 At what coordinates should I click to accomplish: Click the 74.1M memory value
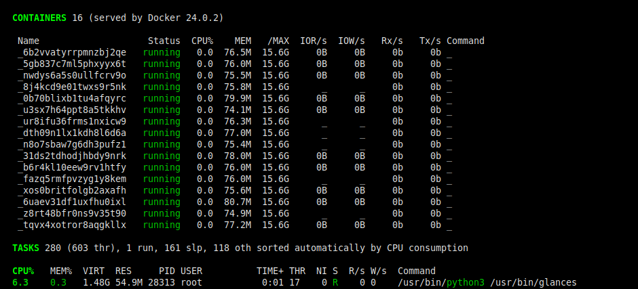(238, 110)
